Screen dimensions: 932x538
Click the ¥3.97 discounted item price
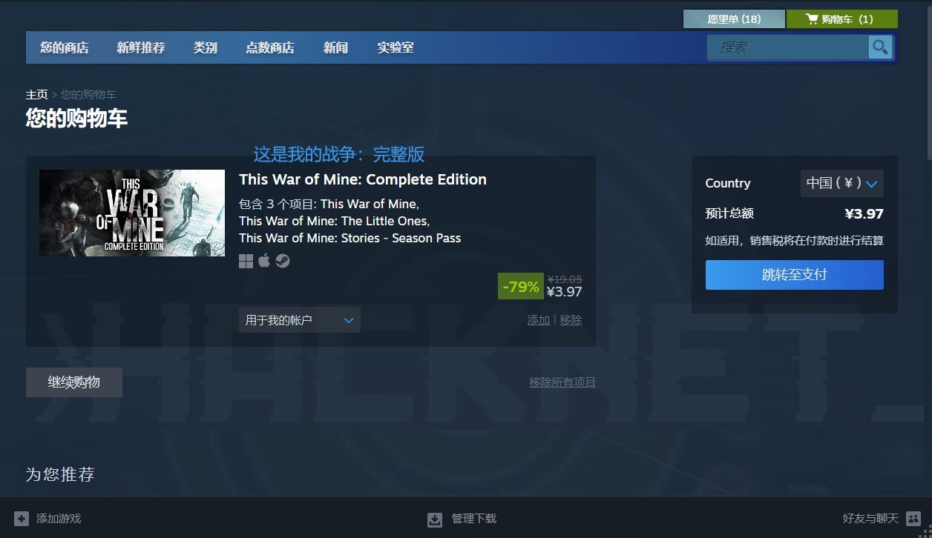point(565,292)
